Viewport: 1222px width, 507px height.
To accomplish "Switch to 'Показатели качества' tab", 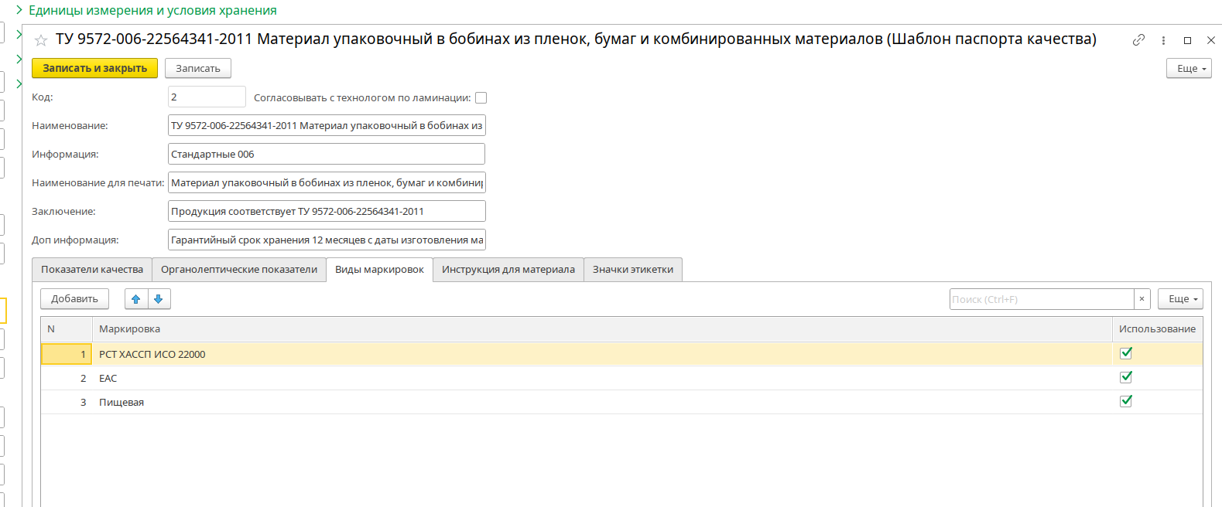I will (x=92, y=270).
